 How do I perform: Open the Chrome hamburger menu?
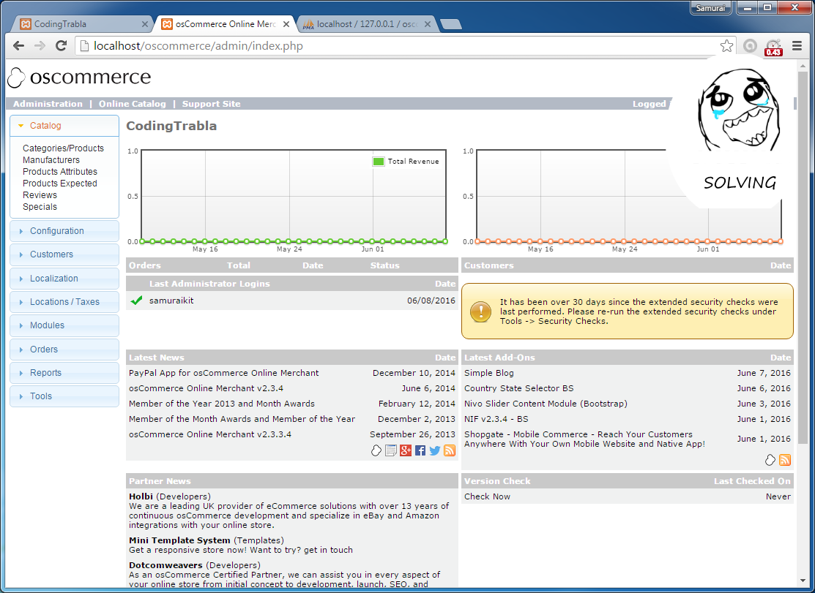[797, 45]
